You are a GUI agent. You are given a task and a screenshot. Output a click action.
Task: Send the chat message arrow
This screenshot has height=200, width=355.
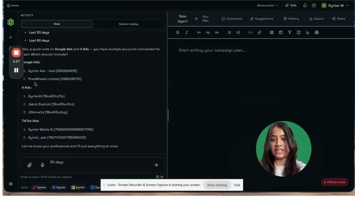[x=156, y=165]
